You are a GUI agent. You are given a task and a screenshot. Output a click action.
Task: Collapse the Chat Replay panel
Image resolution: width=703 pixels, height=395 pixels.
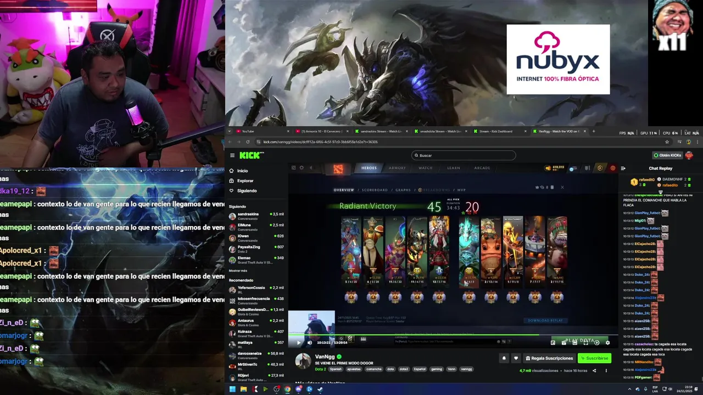[x=623, y=168]
